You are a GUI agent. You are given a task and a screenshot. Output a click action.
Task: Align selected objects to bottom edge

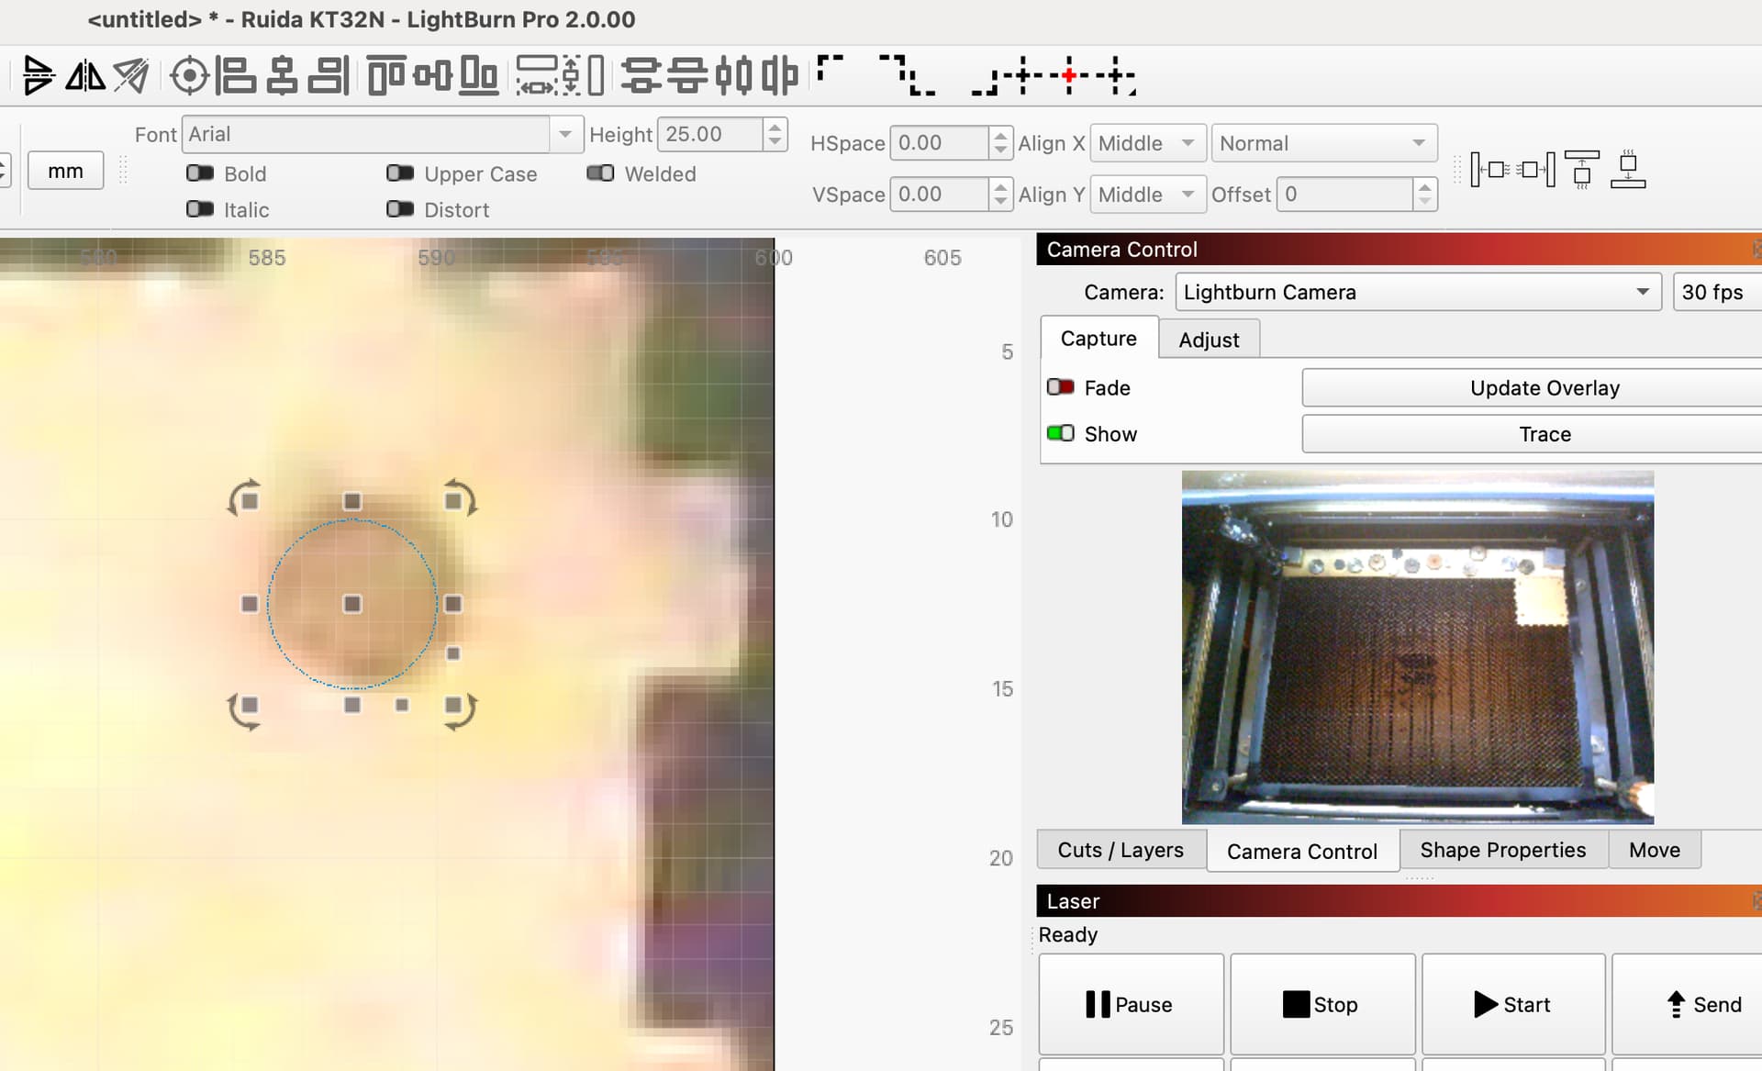coord(478,75)
